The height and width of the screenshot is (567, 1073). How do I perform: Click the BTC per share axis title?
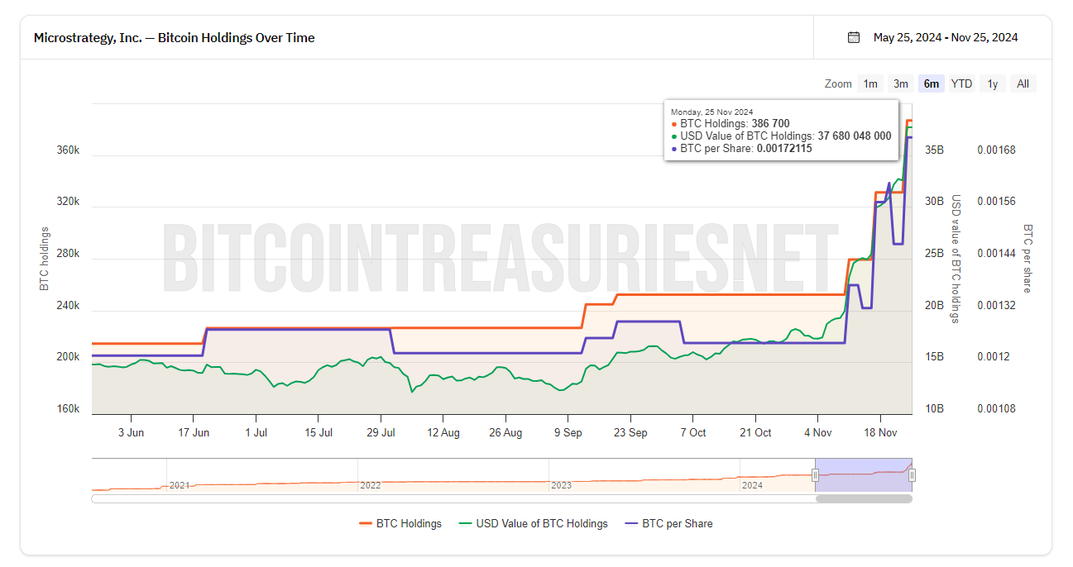pos(1027,259)
